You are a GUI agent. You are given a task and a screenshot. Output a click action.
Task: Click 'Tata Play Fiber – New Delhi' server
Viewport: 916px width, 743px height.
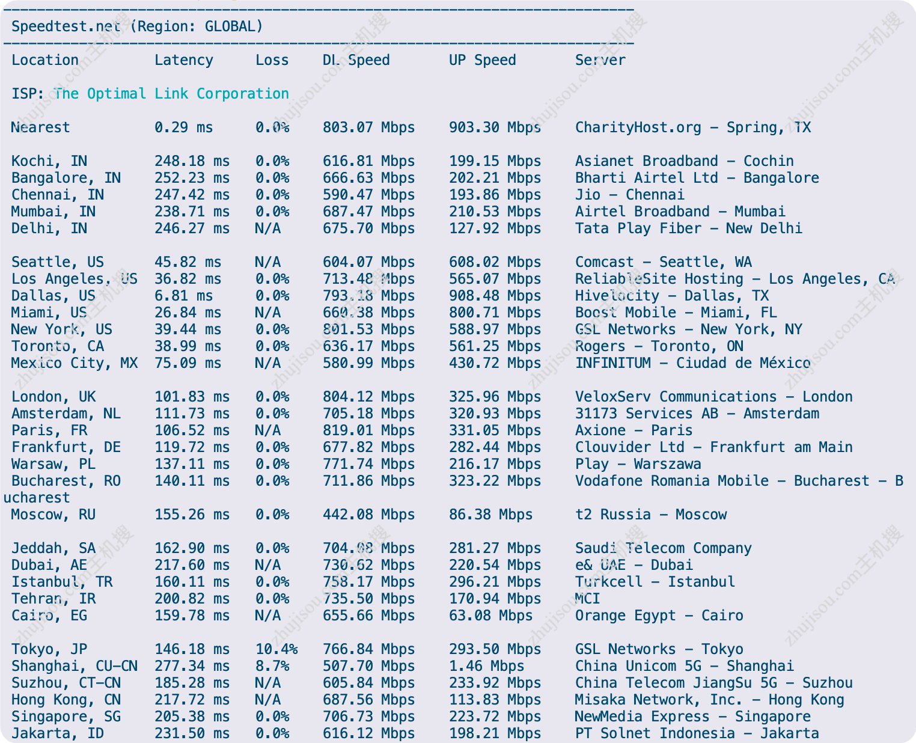[689, 228]
